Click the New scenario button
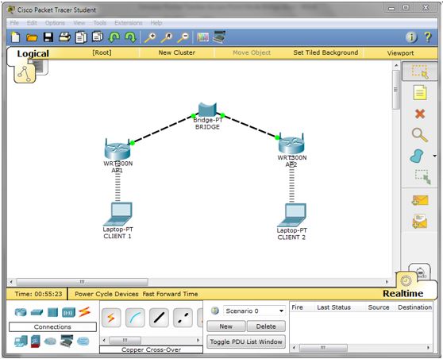443x359 pixels. [x=226, y=326]
